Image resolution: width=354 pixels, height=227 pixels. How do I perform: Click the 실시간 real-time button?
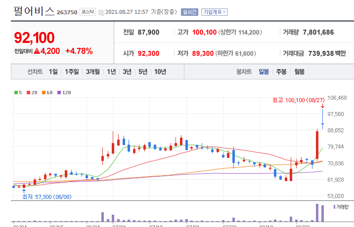coord(189,12)
